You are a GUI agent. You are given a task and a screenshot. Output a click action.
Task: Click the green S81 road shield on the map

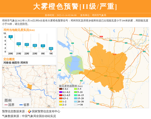tap(141, 35)
